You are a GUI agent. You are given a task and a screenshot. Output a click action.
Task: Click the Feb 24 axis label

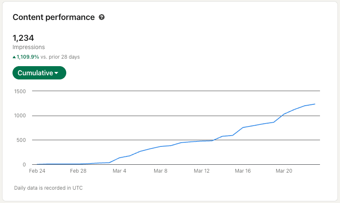pyautogui.click(x=37, y=171)
